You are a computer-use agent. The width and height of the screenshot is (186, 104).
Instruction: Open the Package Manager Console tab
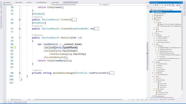pos(20,102)
